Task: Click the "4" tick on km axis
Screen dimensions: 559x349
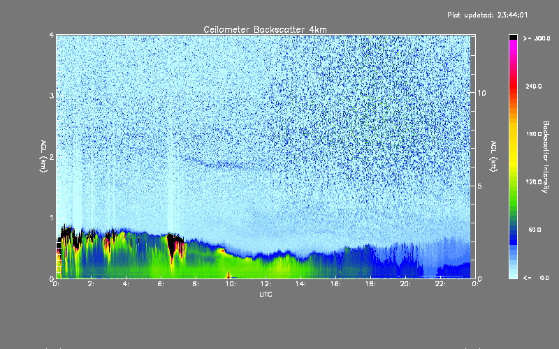Action: [52, 35]
